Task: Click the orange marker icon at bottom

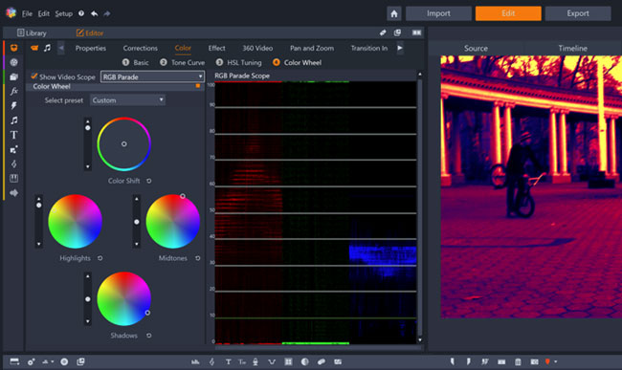Action: point(547,361)
